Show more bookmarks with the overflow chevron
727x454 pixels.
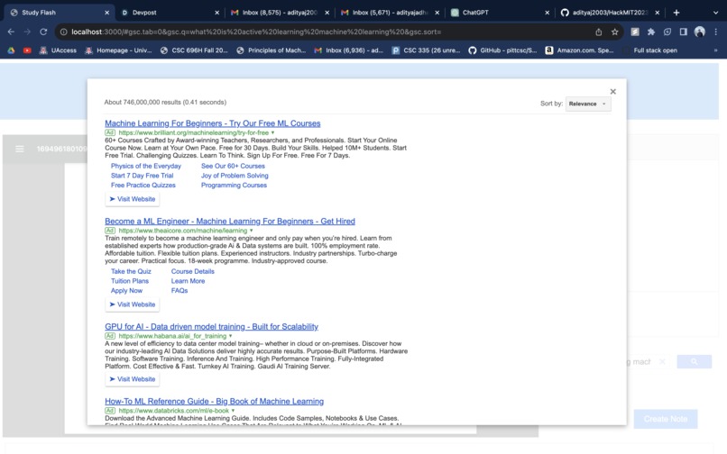coord(715,50)
